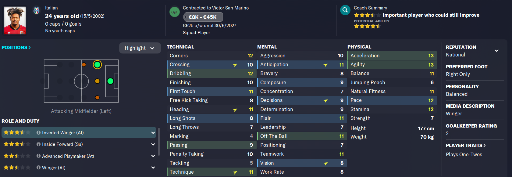The image size is (512, 177).
Task: Click info icon beside Inside Forward (Su)
Action: [38, 144]
